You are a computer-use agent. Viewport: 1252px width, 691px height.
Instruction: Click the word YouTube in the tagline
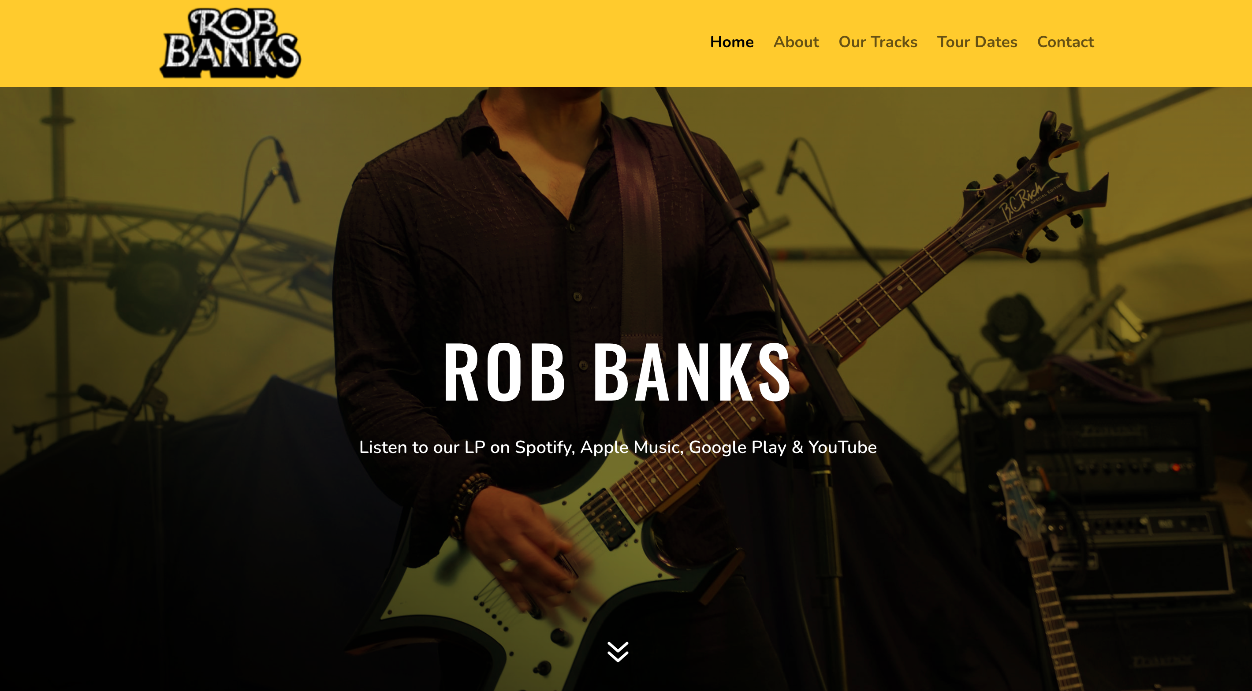click(x=842, y=448)
